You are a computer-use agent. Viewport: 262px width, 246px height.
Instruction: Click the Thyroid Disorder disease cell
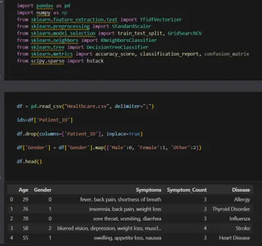pos(231,209)
